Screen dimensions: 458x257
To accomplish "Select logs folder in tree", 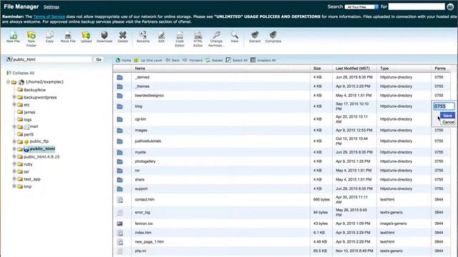I will click(x=27, y=119).
